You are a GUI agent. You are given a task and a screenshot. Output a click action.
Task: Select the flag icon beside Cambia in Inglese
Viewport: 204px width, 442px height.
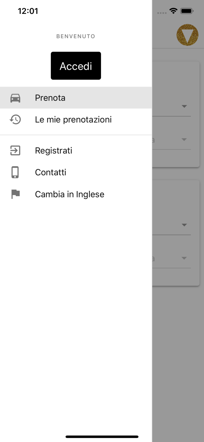click(15, 194)
